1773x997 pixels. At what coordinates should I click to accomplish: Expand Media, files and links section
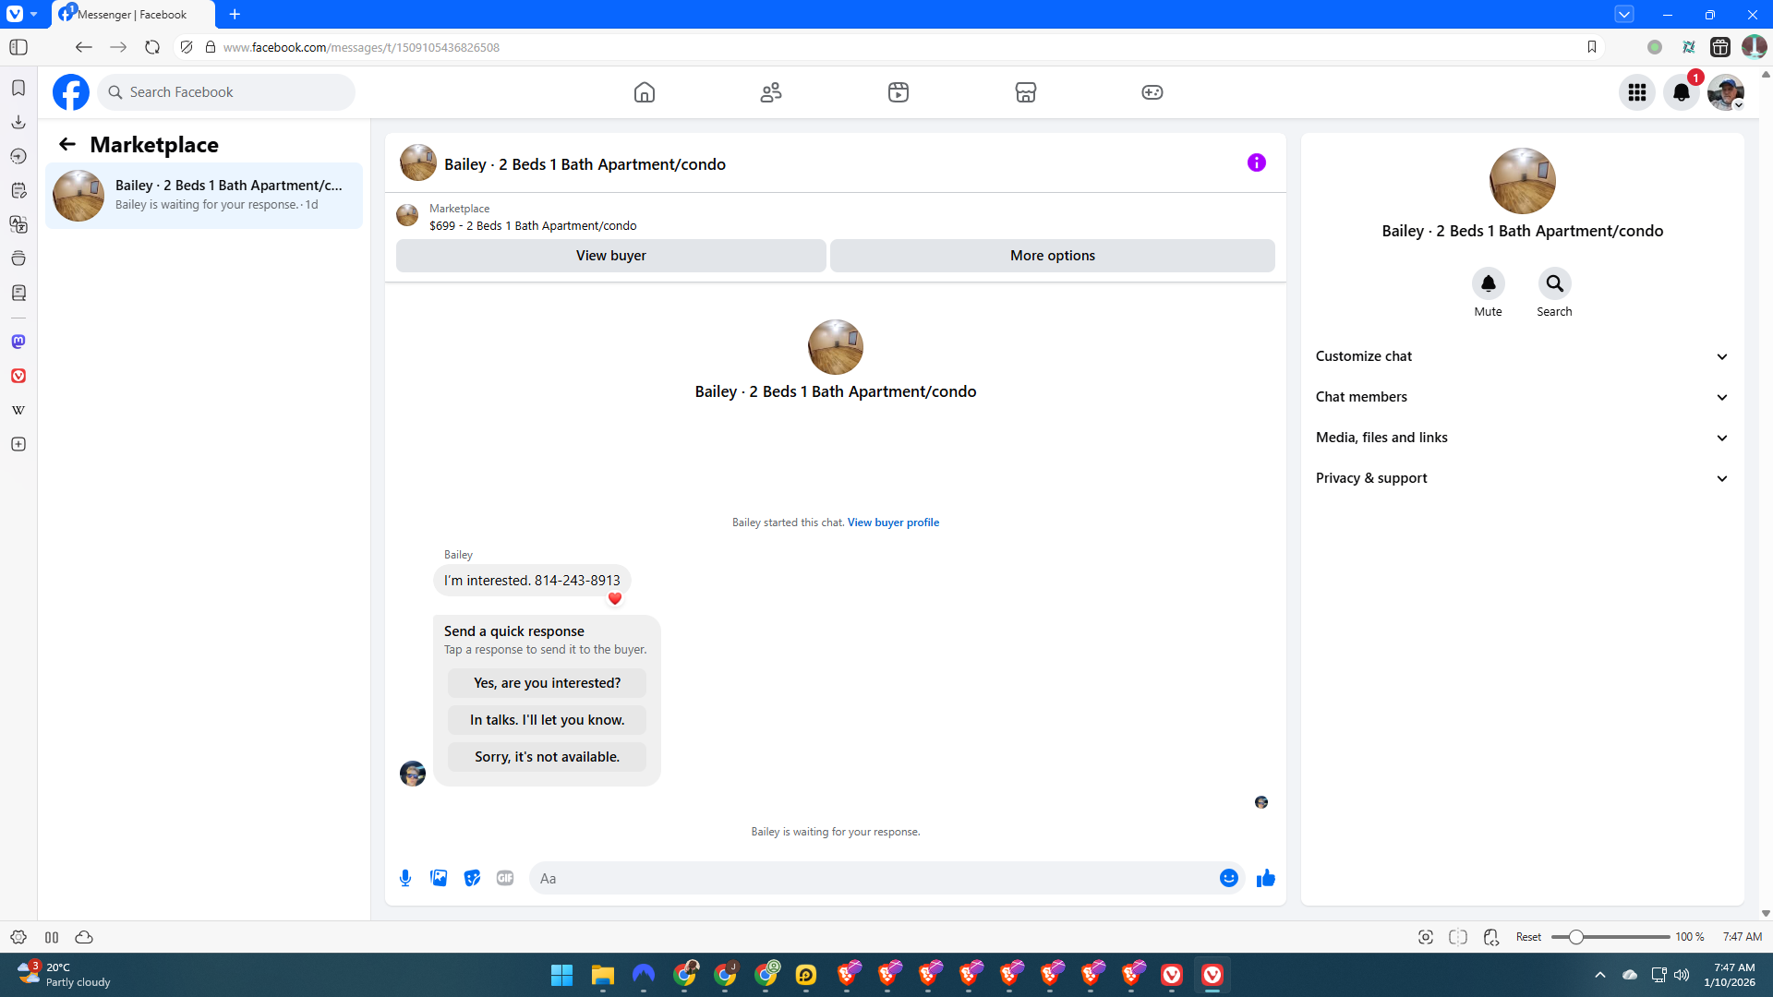(x=1522, y=438)
